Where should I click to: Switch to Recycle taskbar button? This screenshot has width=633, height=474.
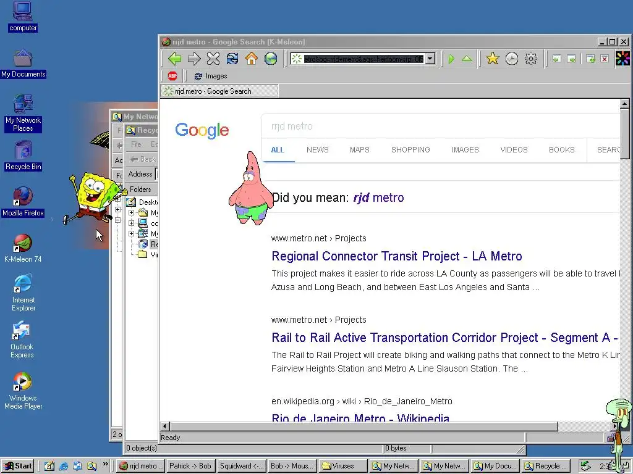point(546,466)
